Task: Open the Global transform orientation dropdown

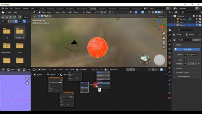Action: pyautogui.click(x=88, y=12)
